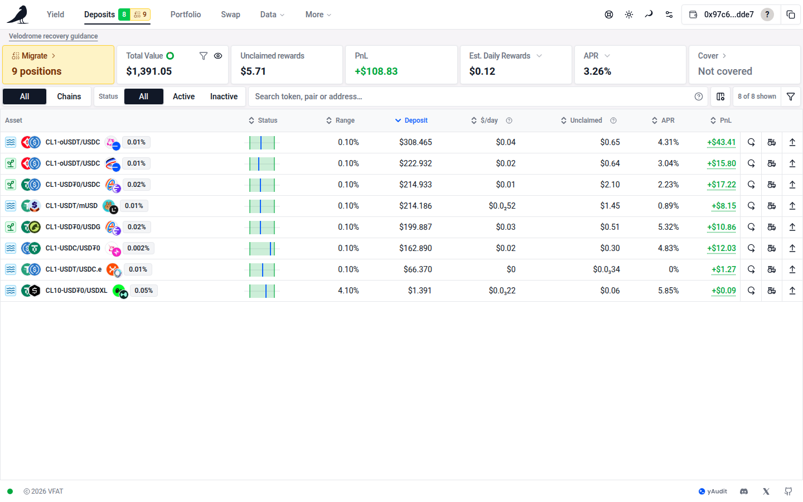Open the X social icon in footer
The height and width of the screenshot is (502, 803).
click(x=766, y=491)
